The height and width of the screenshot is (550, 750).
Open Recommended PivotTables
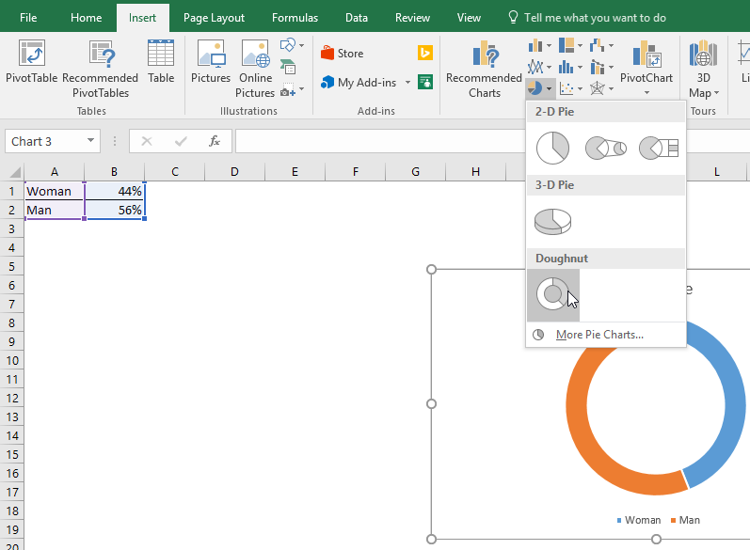[x=101, y=69]
